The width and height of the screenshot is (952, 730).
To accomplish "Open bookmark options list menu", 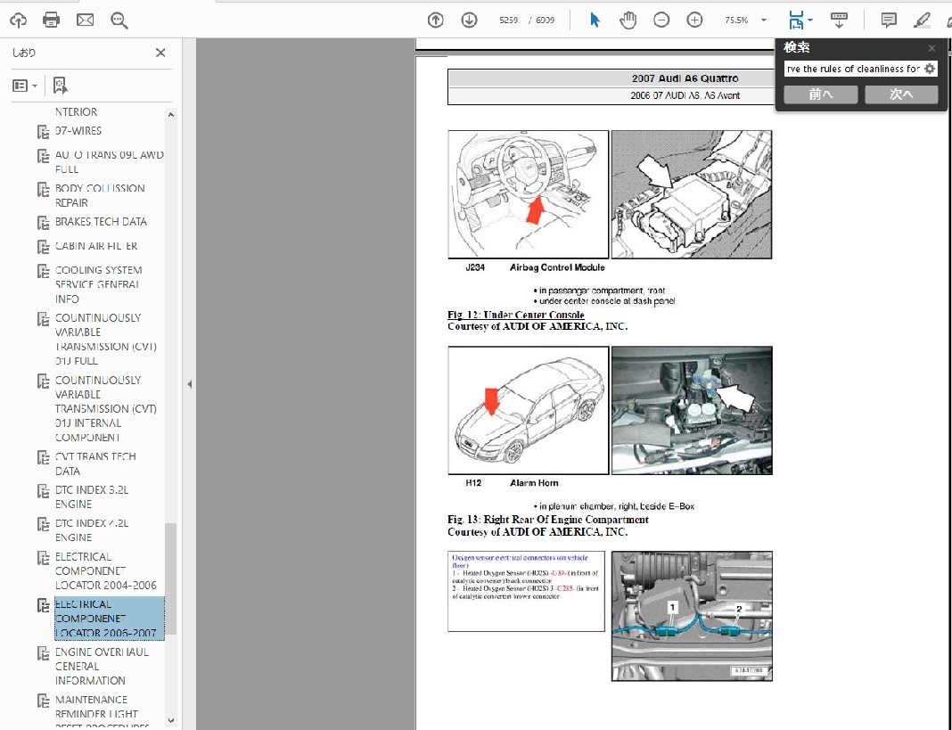I will pyautogui.click(x=25, y=86).
